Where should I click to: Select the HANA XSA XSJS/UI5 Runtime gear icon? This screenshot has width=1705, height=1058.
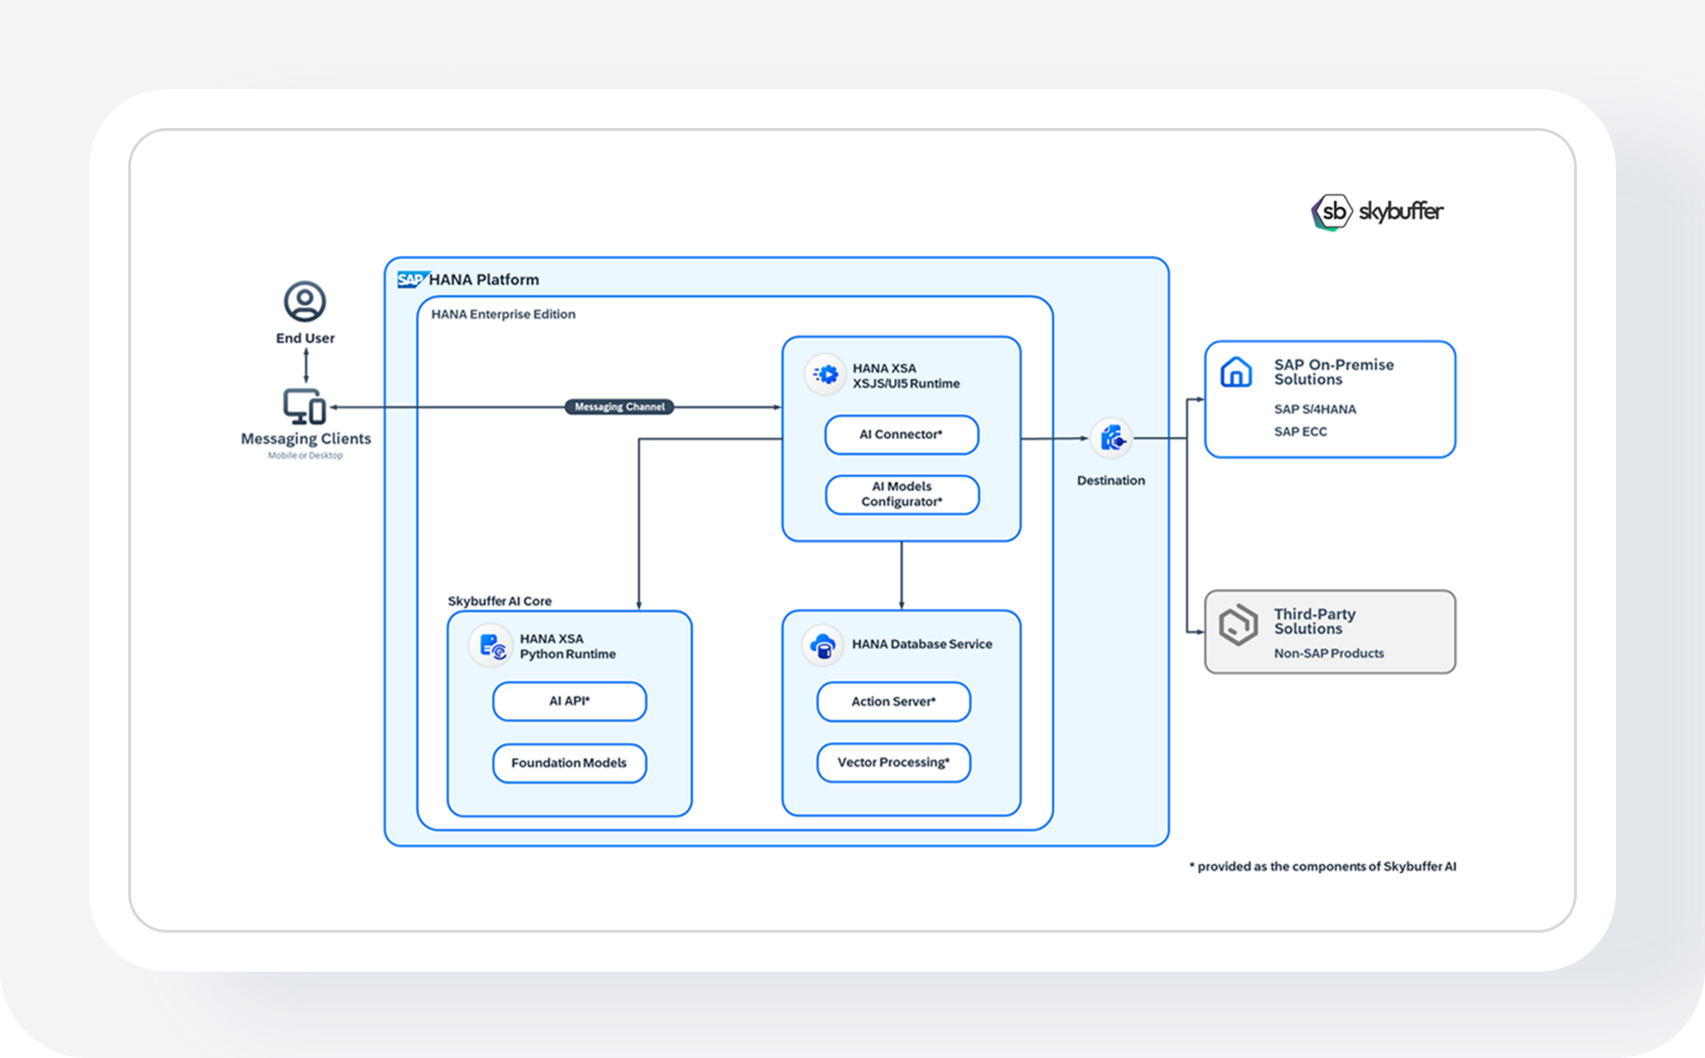click(x=826, y=375)
